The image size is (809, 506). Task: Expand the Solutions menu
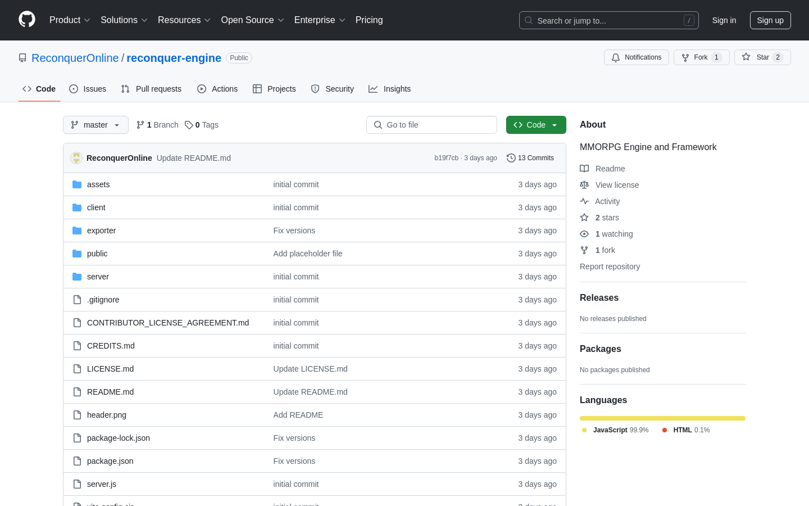[124, 20]
